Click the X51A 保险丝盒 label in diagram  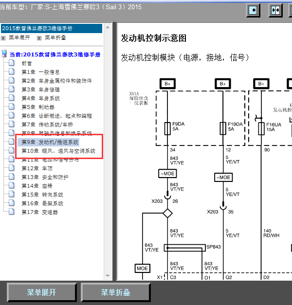(139, 98)
